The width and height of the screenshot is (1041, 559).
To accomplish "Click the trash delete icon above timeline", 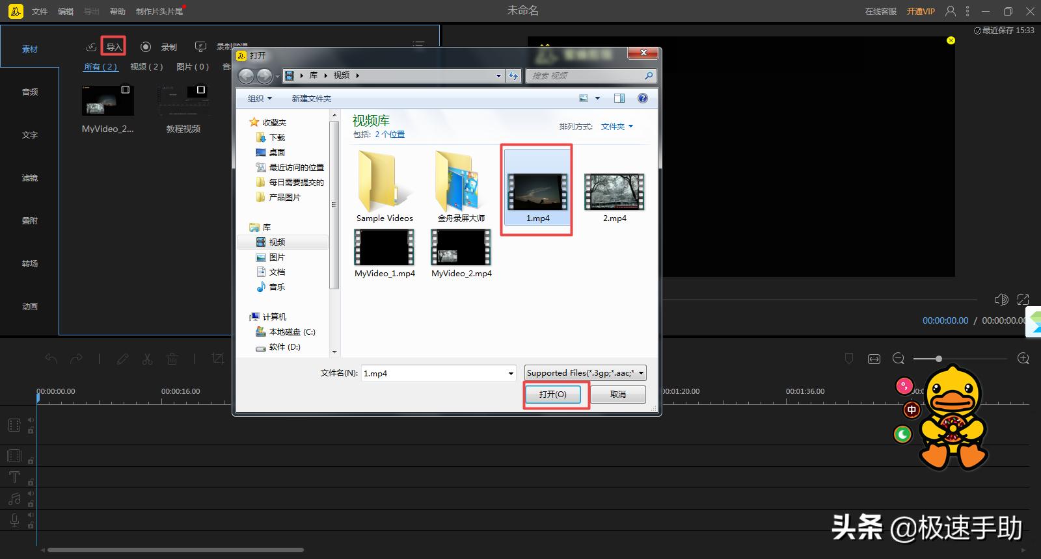I will (172, 359).
